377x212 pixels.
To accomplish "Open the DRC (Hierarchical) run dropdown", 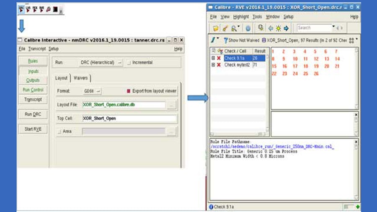I will (101, 62).
